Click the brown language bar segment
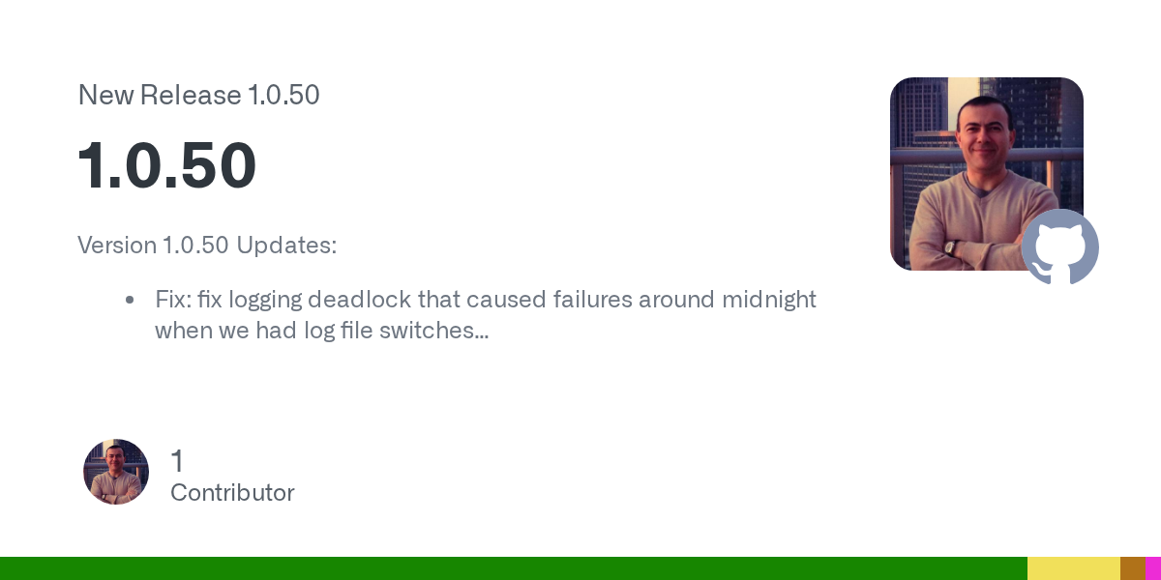Viewport: 1161px width, 580px height. coord(1132,568)
